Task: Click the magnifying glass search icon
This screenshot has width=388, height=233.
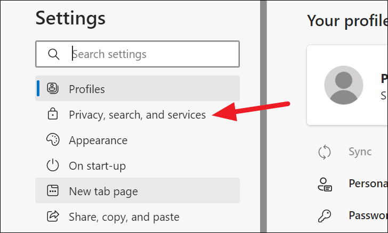Action: pos(54,54)
